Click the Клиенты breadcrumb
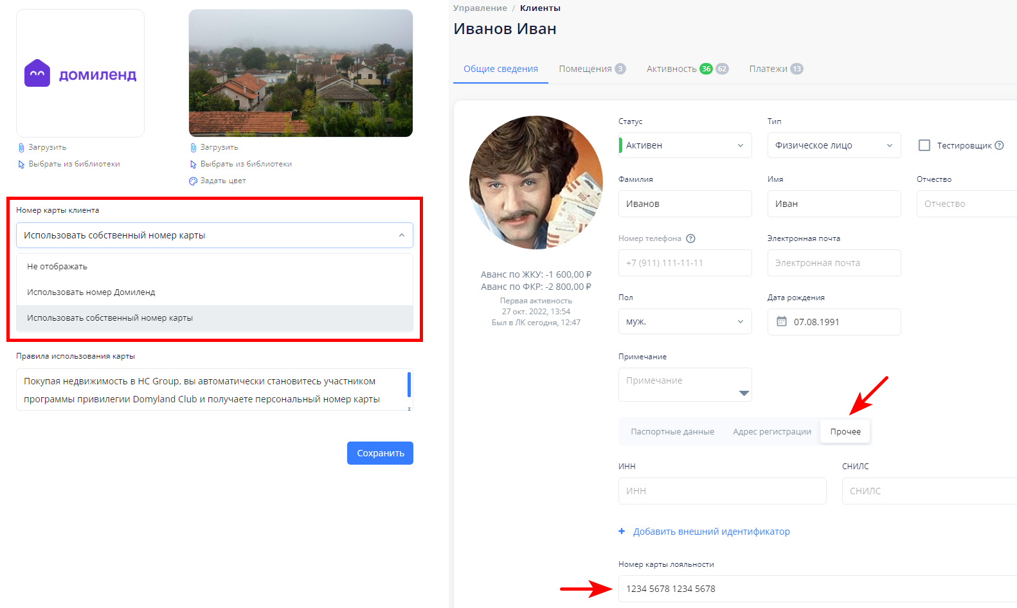Viewport: 1017px width, 608px height. click(x=540, y=8)
